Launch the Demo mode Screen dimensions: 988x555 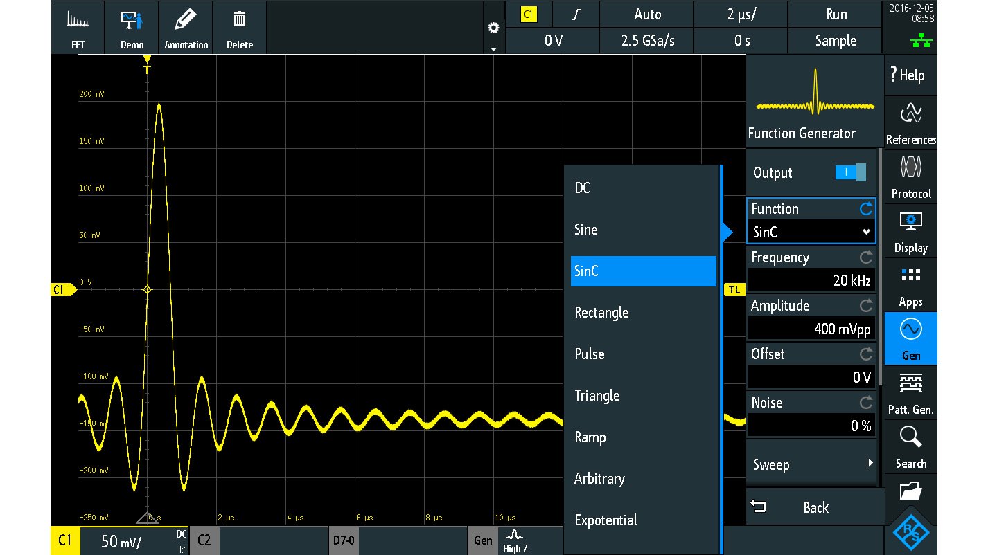pyautogui.click(x=131, y=27)
